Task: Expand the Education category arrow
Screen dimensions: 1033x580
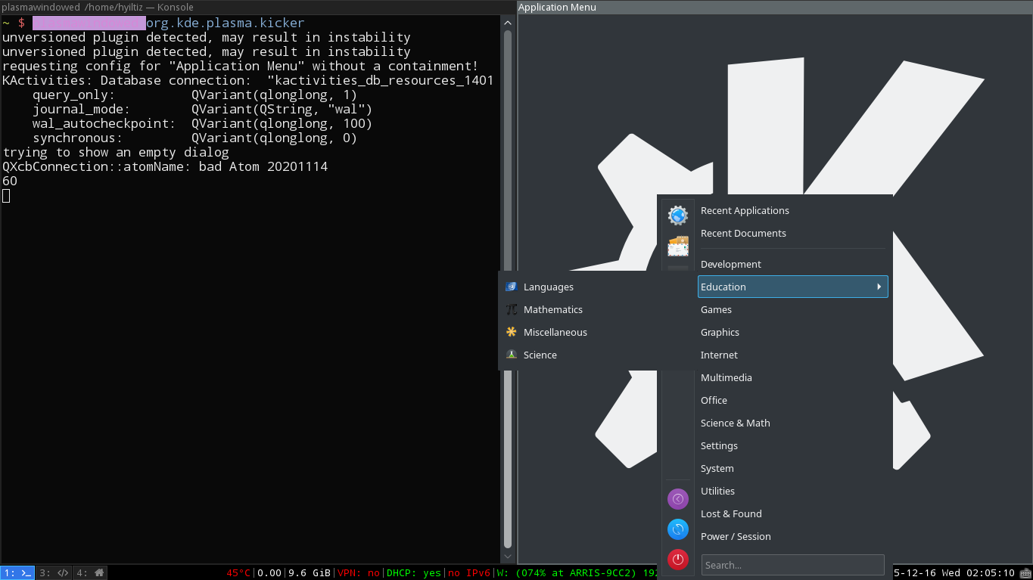Action: point(879,287)
